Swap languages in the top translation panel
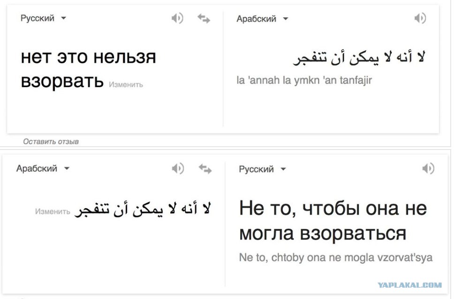 click(x=204, y=19)
